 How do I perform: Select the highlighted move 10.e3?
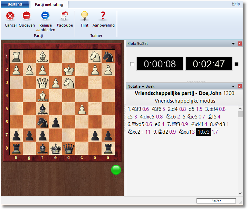(203, 132)
